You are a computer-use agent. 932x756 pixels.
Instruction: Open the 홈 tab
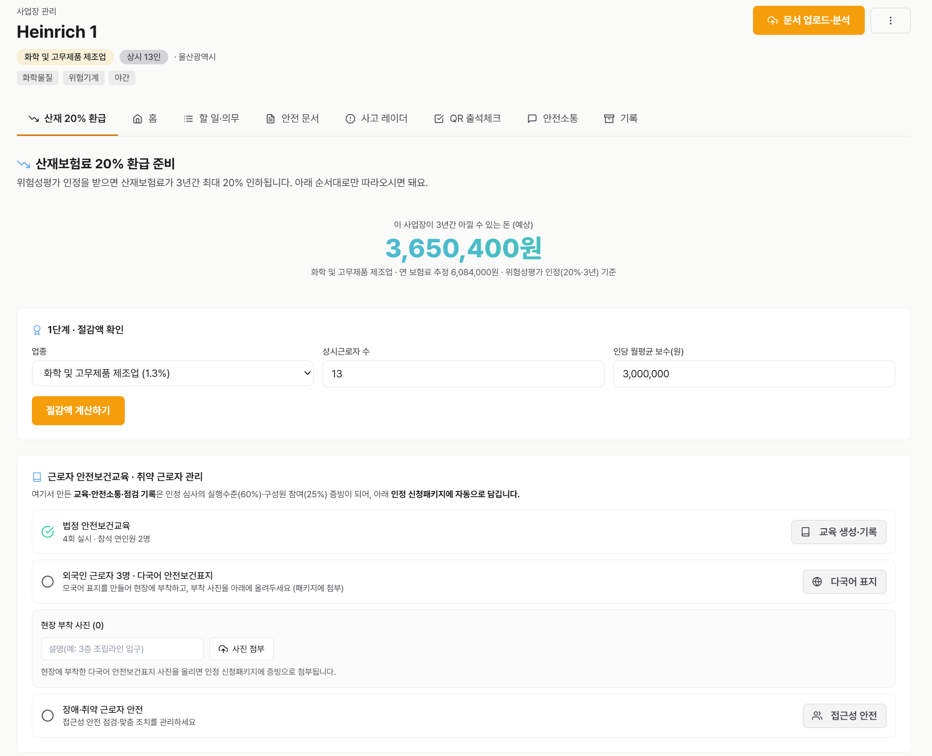click(145, 119)
